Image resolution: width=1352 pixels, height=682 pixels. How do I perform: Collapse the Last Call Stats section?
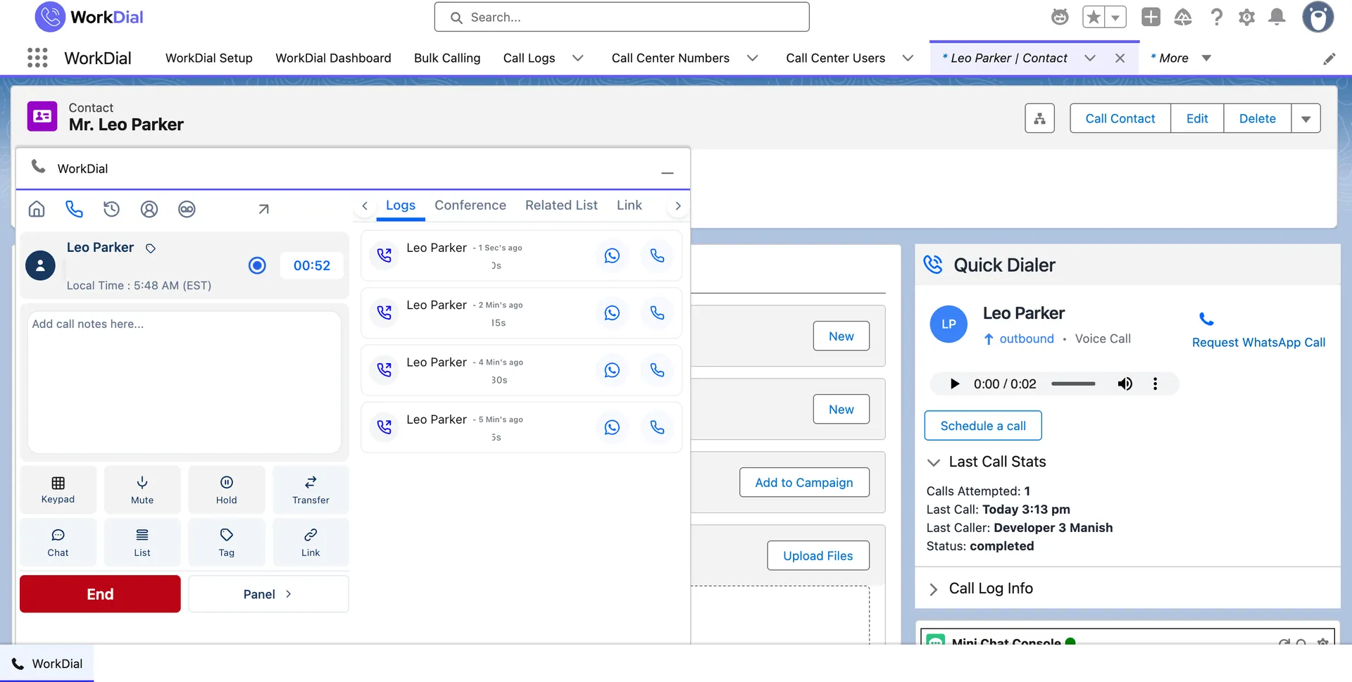click(934, 462)
